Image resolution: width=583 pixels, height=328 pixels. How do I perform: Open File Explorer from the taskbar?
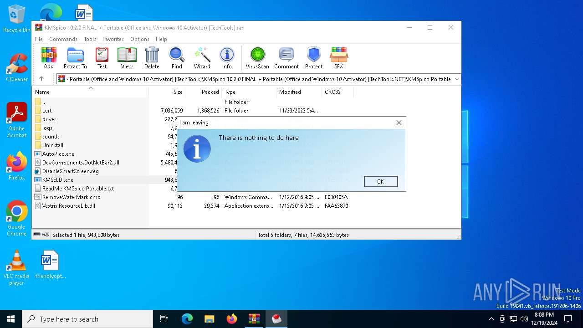[x=210, y=319]
